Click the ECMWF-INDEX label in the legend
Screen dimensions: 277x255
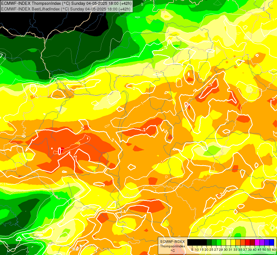[x=172, y=242]
